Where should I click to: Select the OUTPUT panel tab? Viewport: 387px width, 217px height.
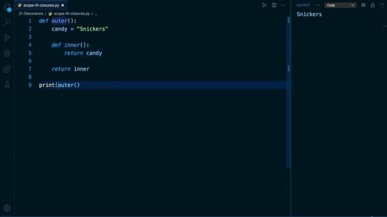[303, 5]
